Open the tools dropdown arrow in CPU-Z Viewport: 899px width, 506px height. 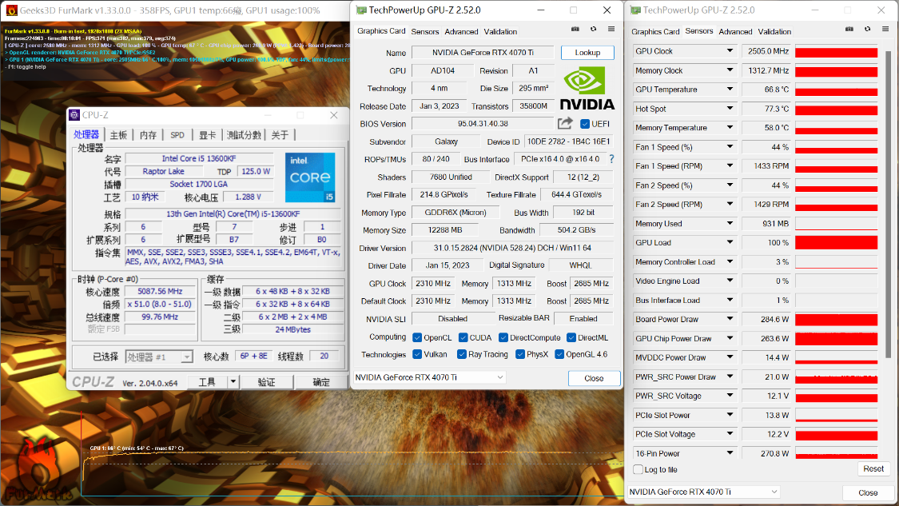(x=233, y=381)
